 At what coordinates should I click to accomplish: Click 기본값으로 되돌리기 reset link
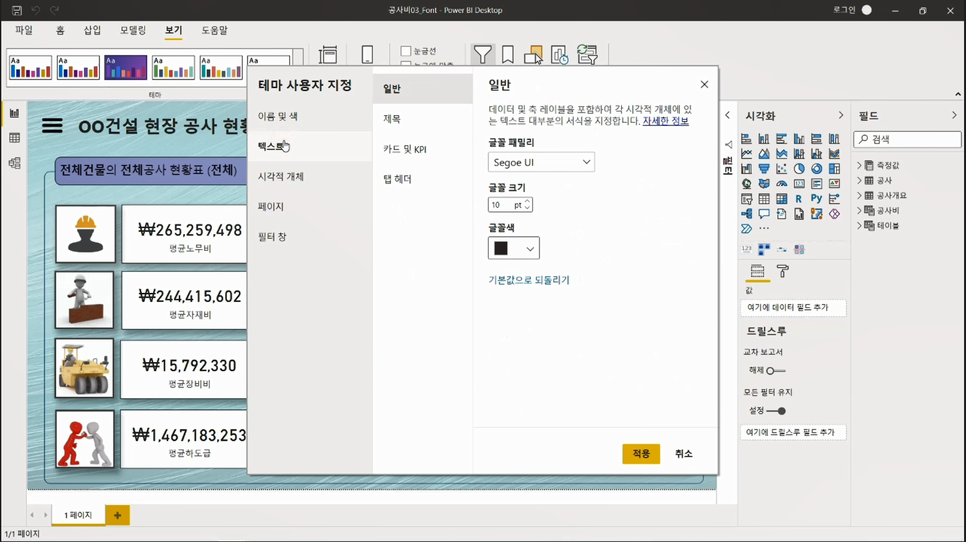coord(529,280)
